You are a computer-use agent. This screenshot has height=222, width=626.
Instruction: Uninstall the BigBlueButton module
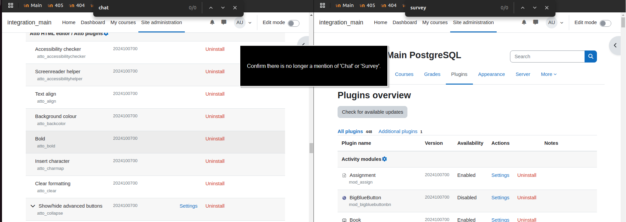click(527, 198)
